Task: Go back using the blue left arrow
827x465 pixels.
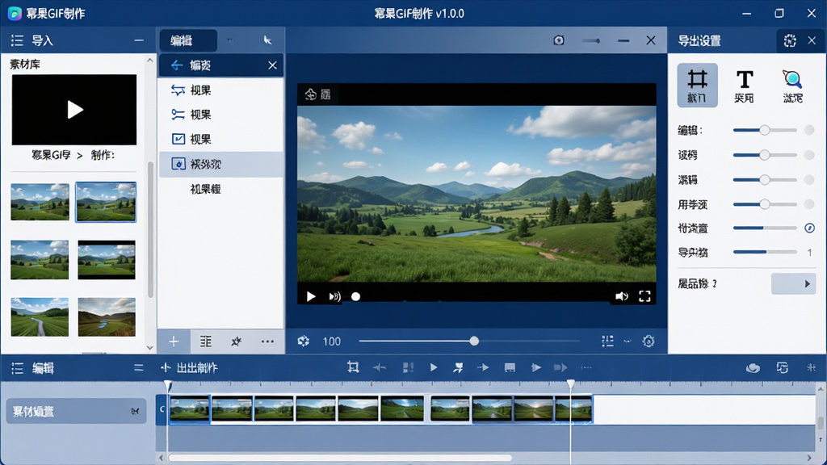Action: point(177,65)
